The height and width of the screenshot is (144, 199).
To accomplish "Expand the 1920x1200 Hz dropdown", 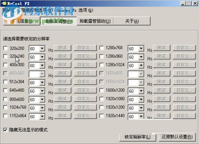I will 141,108.
